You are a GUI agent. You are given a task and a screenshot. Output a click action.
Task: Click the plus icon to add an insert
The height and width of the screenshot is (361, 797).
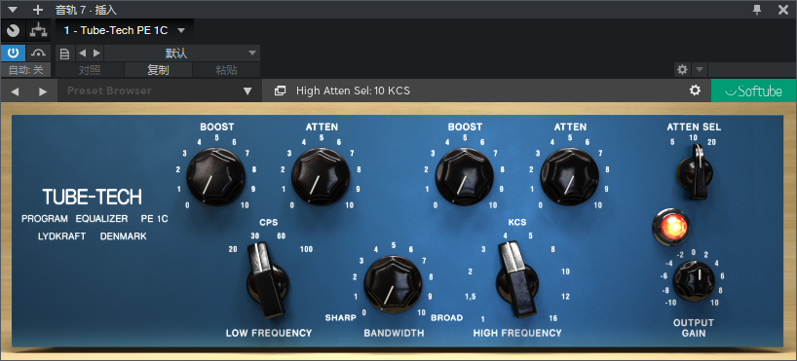point(37,9)
